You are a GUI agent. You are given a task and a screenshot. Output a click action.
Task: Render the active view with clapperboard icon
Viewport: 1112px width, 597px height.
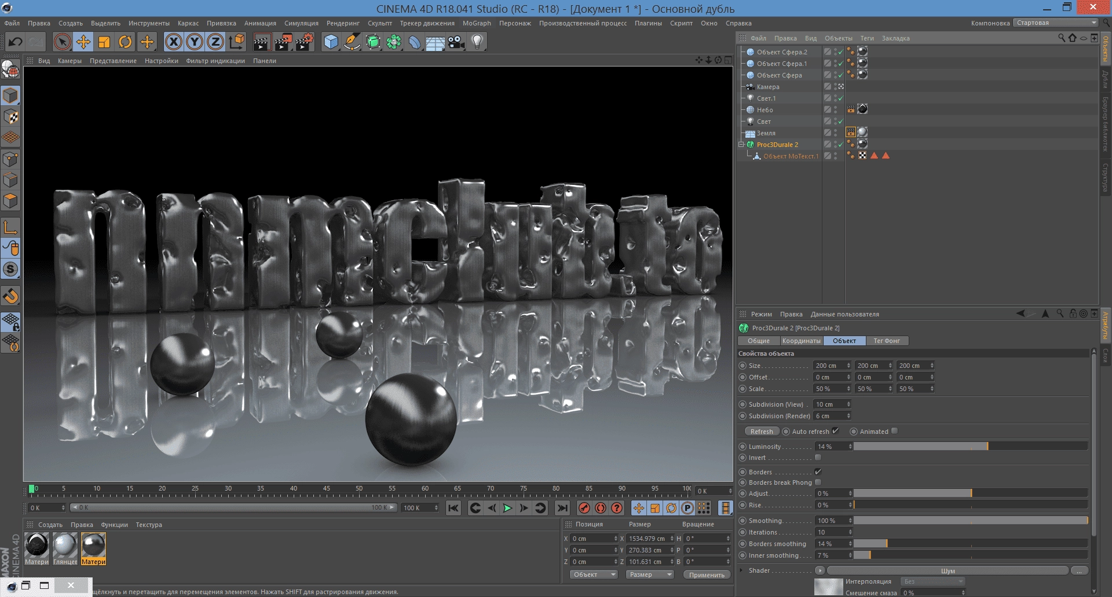coord(262,42)
